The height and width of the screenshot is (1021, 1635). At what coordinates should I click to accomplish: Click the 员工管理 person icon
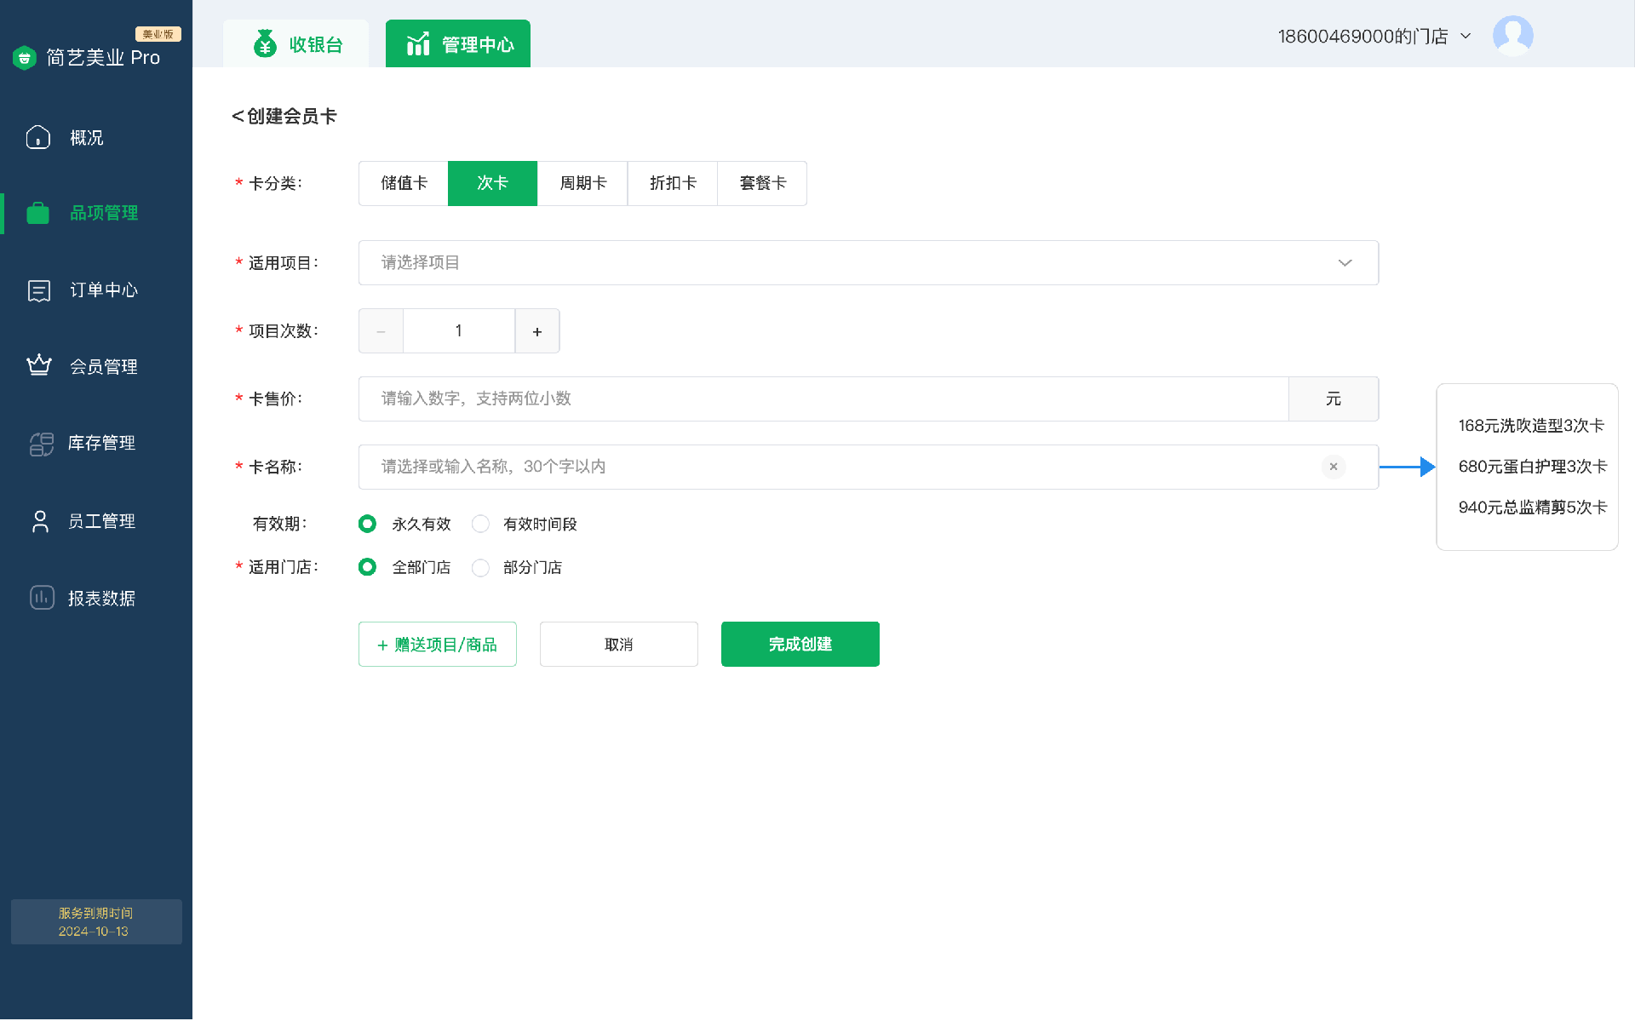[40, 521]
